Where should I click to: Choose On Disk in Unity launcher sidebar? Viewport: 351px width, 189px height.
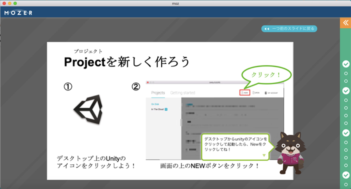click(x=155, y=104)
